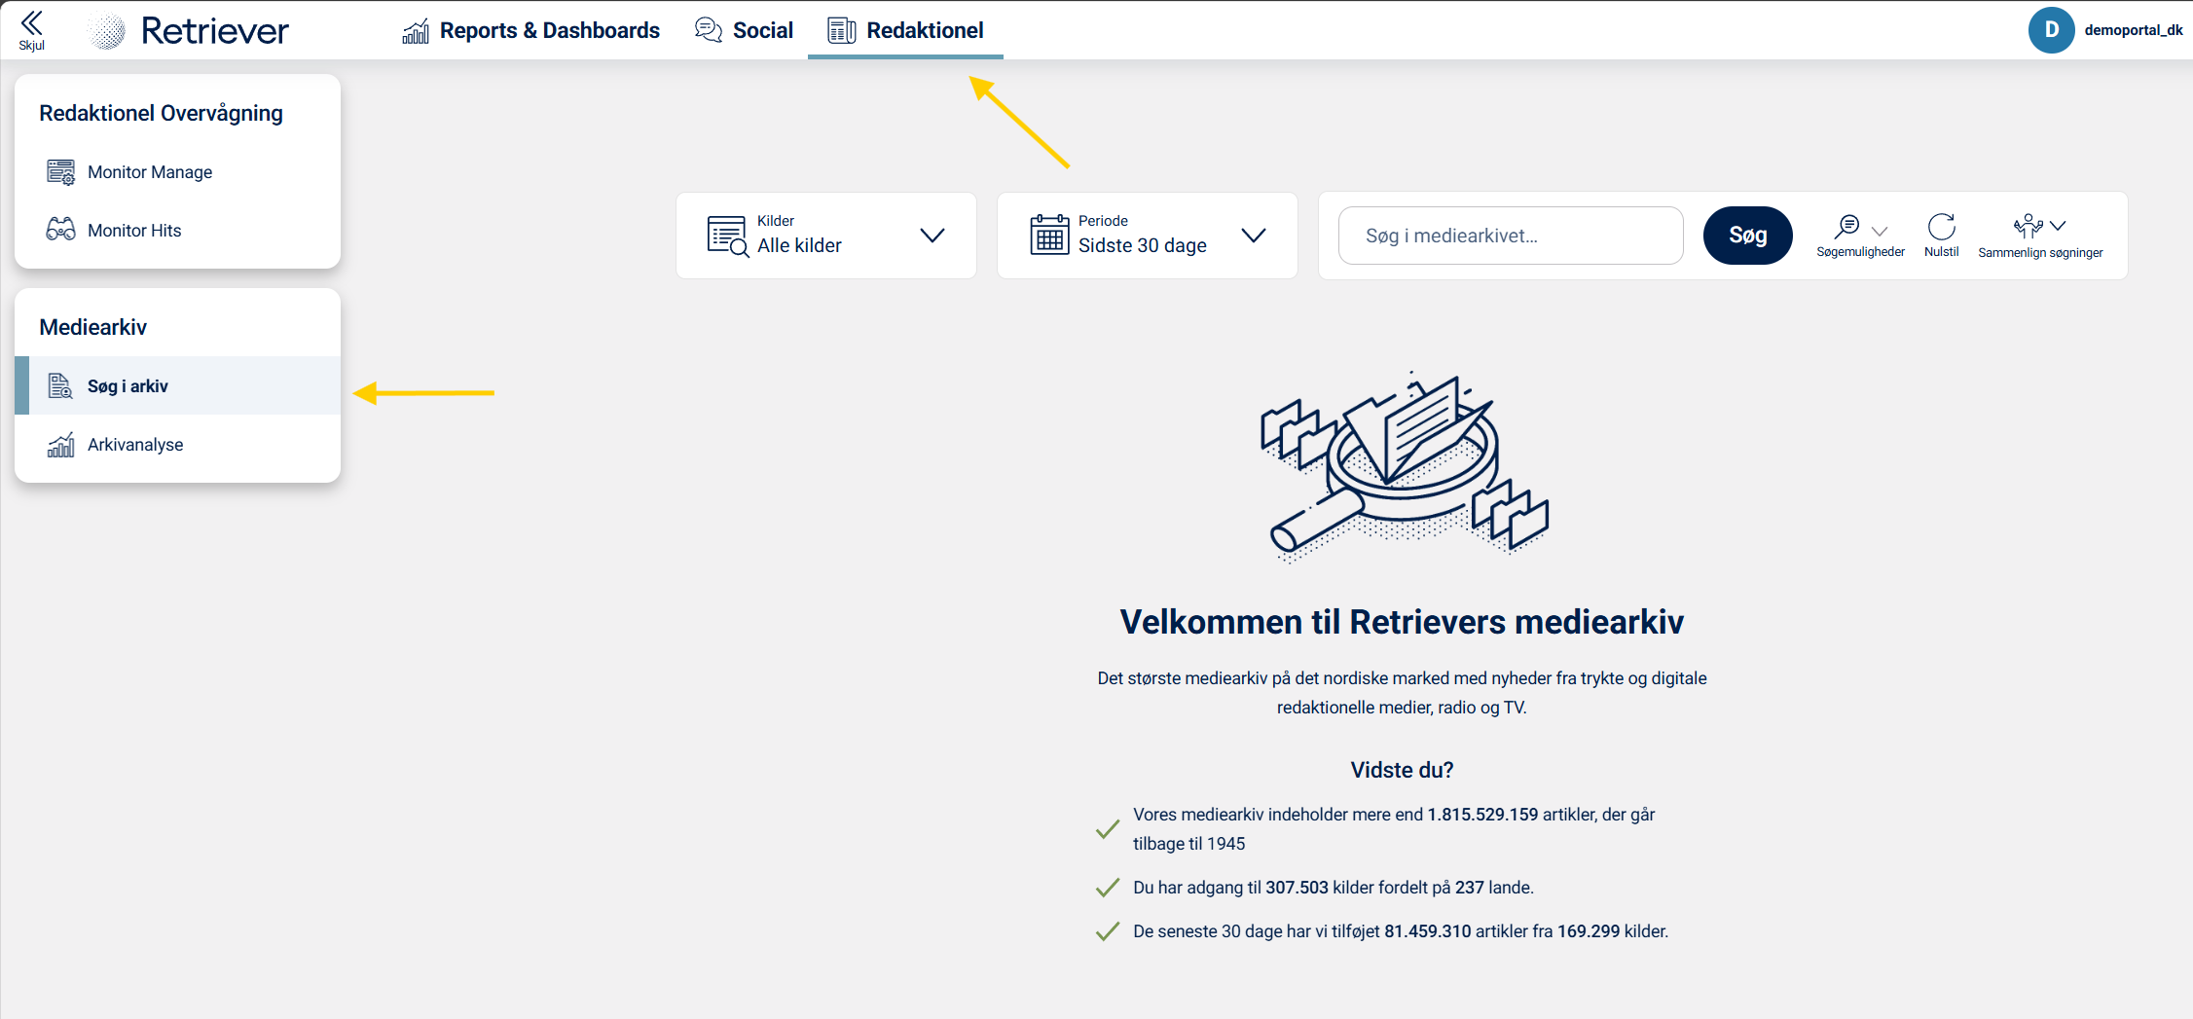Screen dimensions: 2193x1019
Task: Open the Arkivanalyse sidebar link
Action: tap(135, 445)
